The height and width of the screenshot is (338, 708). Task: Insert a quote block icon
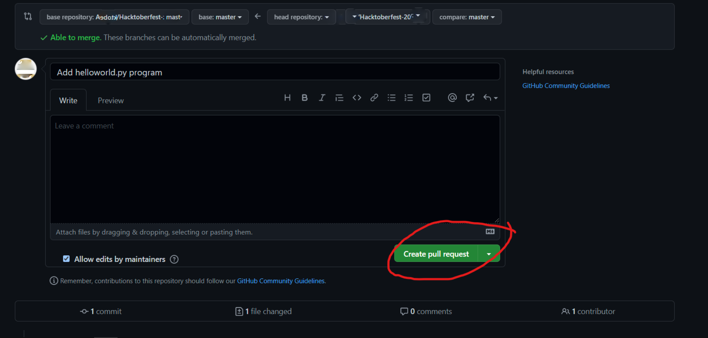339,98
